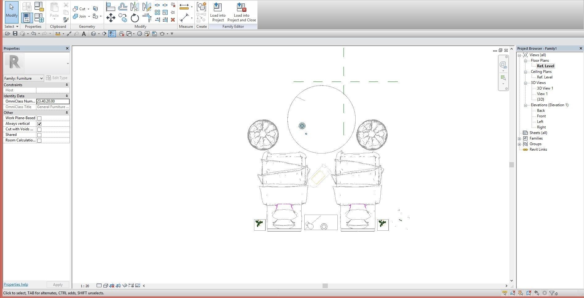The height and width of the screenshot is (298, 584).
Task: Save the family using the floppy disk icon
Action: point(15,34)
